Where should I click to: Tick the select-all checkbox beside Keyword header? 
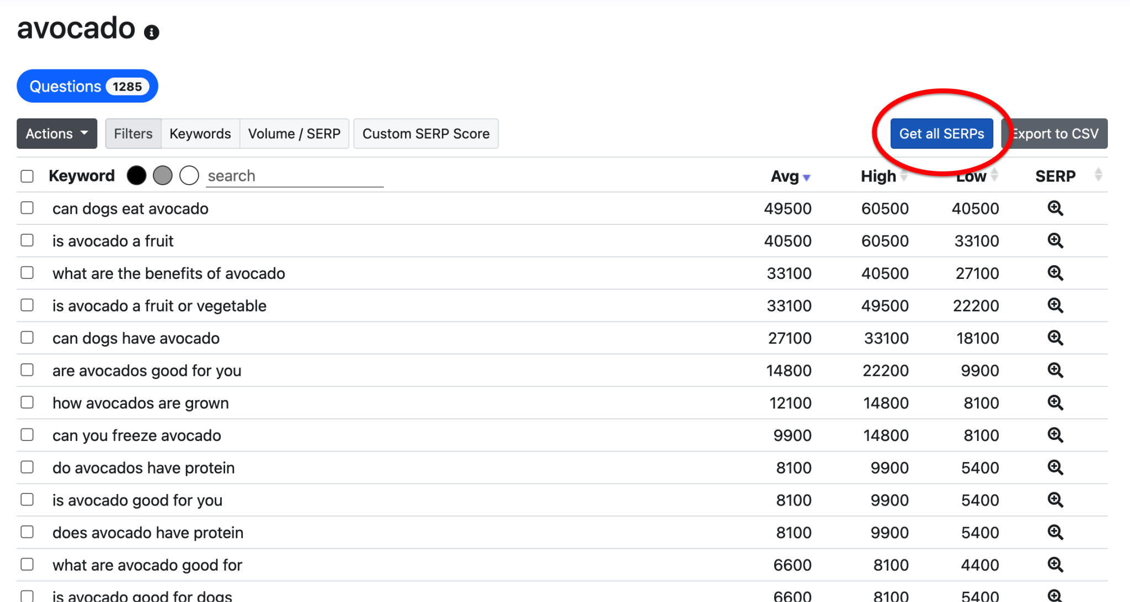click(27, 176)
